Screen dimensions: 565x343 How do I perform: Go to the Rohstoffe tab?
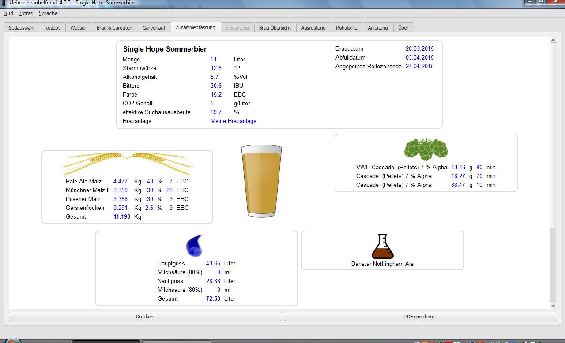347,28
